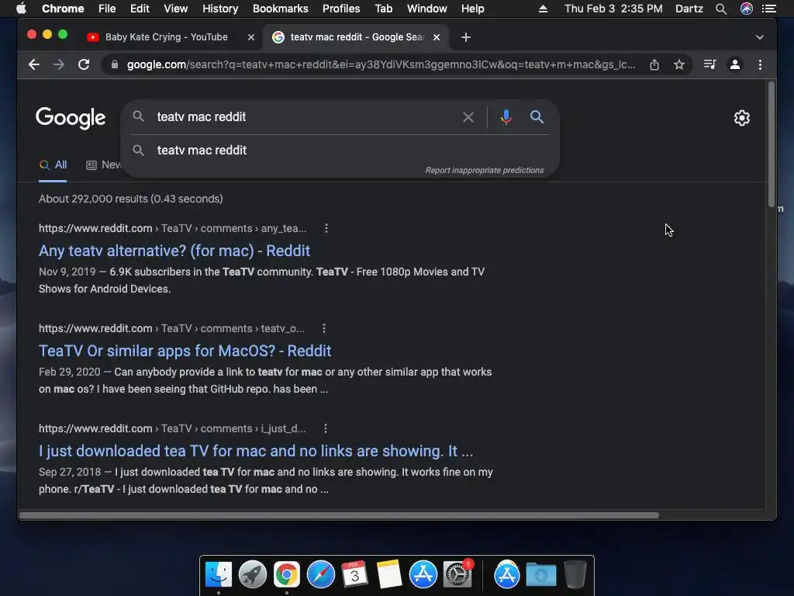Click the forward navigation arrow
Screen dimensions: 794x596
tap(59, 64)
